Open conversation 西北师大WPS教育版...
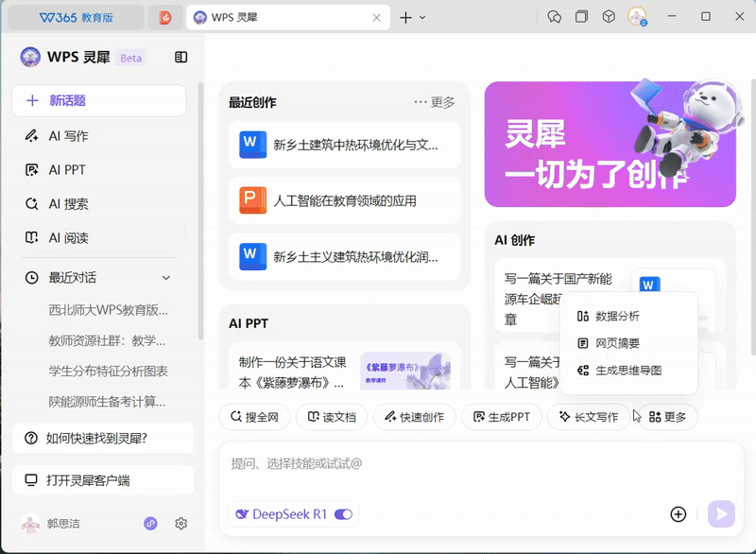 [x=108, y=309]
